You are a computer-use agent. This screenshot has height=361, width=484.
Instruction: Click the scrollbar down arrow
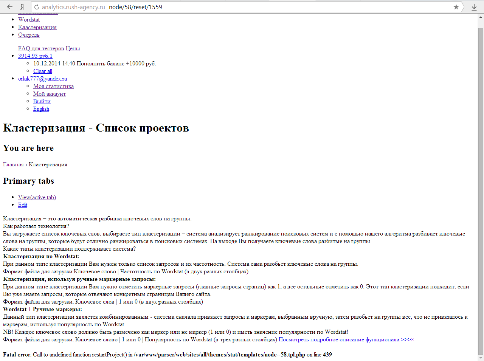pos(481,358)
